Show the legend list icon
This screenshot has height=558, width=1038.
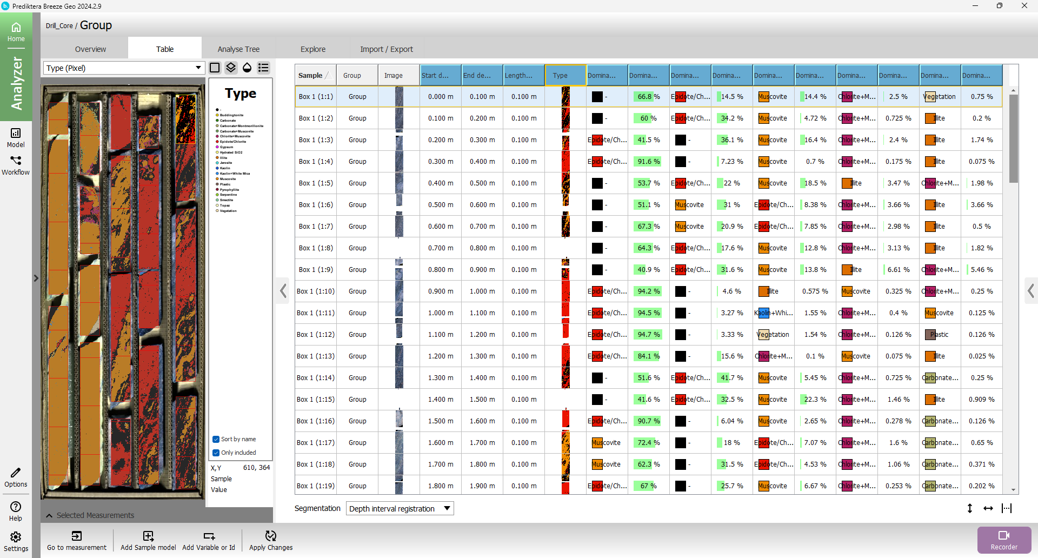(263, 68)
